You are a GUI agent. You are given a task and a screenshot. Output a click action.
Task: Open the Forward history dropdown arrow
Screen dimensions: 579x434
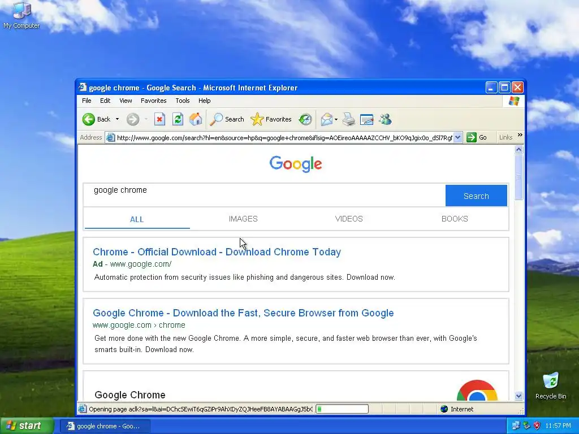(146, 119)
